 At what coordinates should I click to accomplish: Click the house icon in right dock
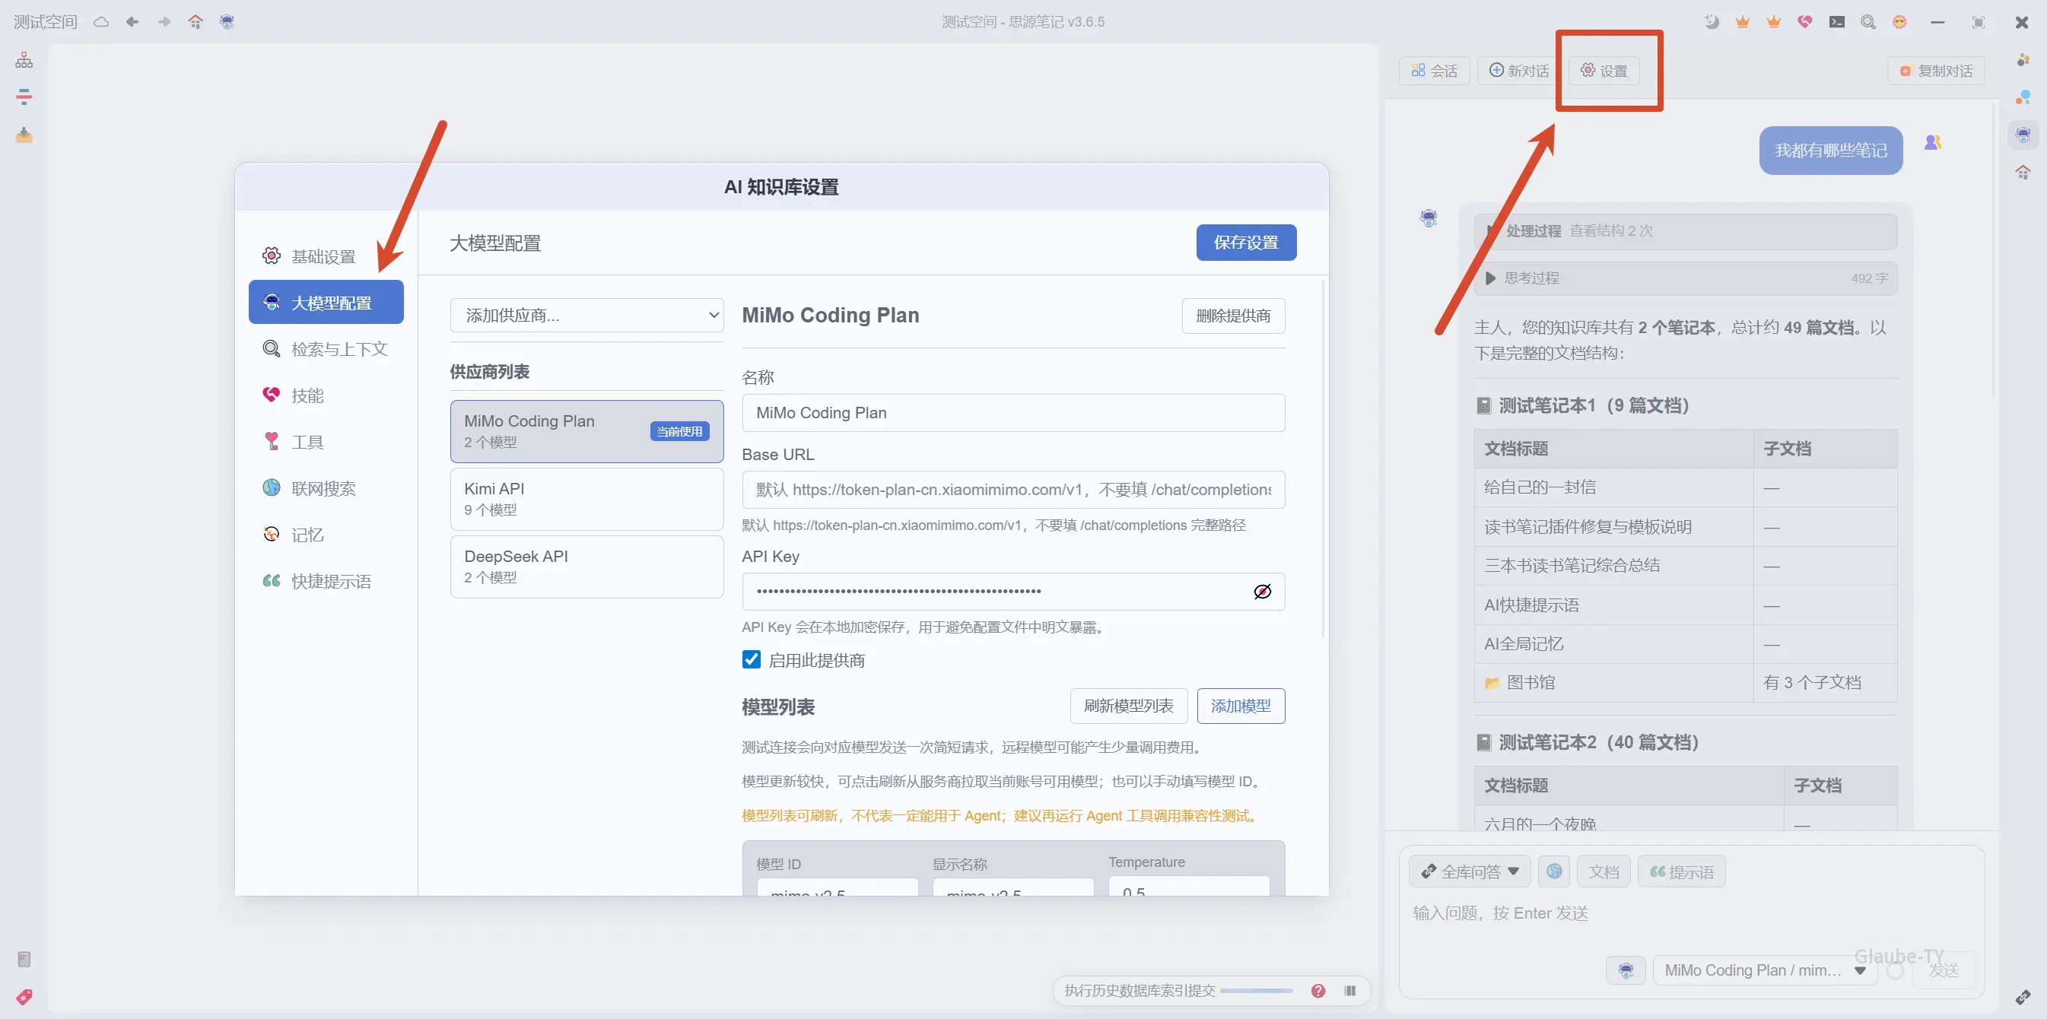(x=2023, y=172)
